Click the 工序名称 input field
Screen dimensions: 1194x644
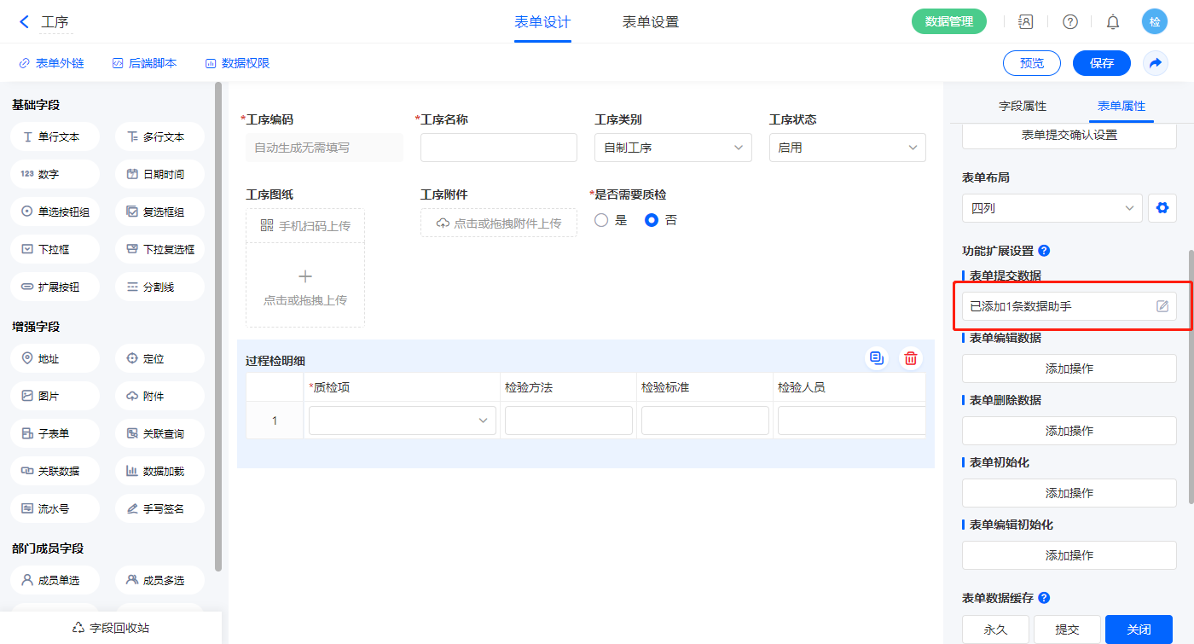click(499, 148)
